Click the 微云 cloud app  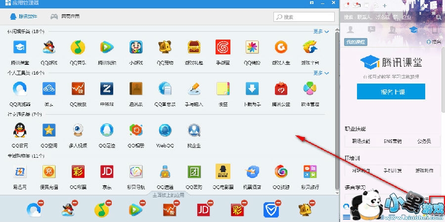coord(49,89)
